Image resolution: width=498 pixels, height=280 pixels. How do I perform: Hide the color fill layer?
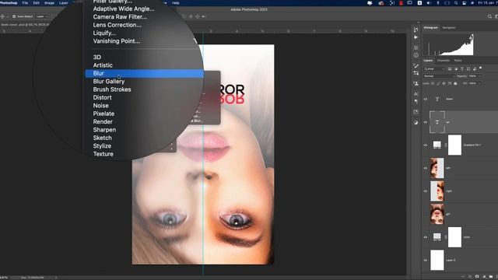(426, 237)
